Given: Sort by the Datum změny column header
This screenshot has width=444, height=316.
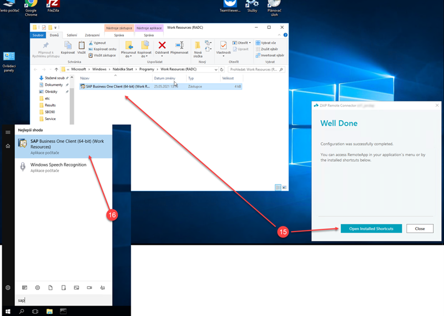Looking at the screenshot, I should coord(169,78).
